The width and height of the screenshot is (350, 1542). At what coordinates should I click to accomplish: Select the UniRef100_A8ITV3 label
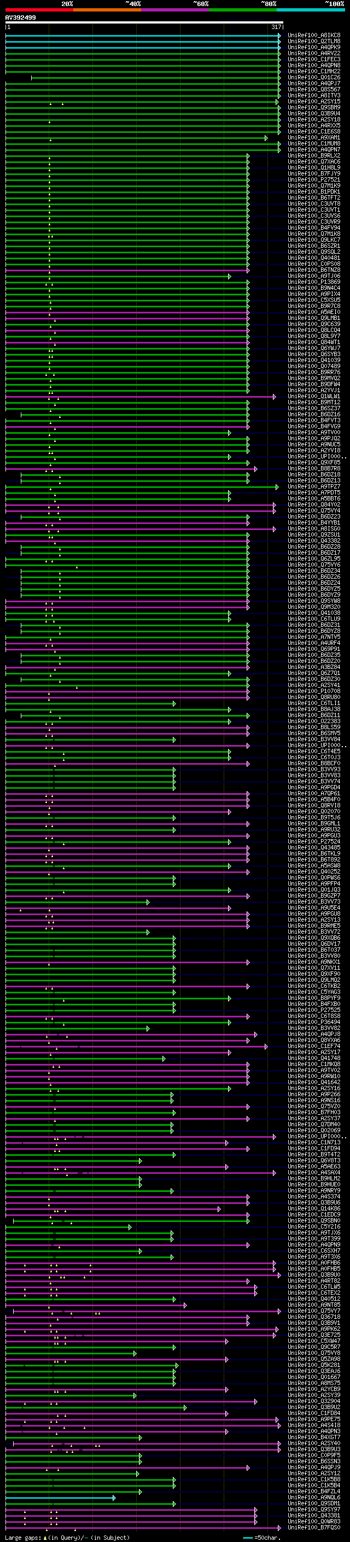(x=314, y=95)
